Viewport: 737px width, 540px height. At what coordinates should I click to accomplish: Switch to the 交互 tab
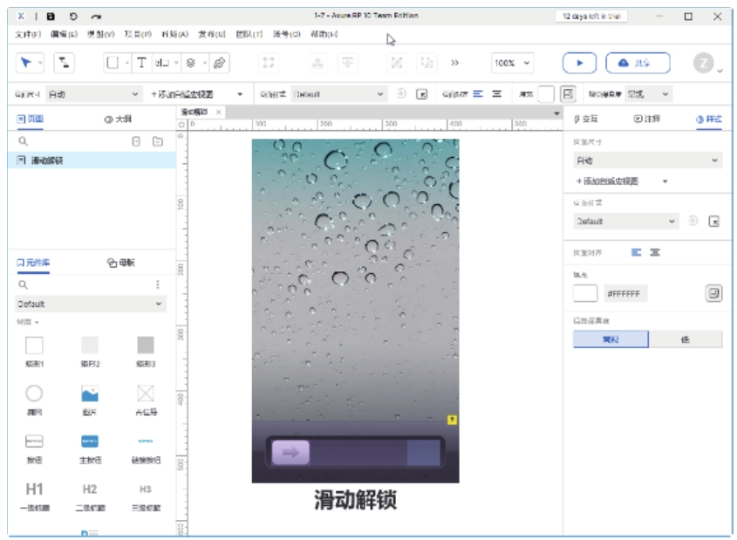click(585, 119)
